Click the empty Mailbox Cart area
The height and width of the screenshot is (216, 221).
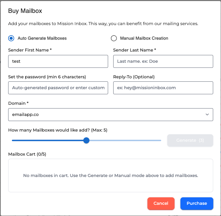click(x=111, y=176)
